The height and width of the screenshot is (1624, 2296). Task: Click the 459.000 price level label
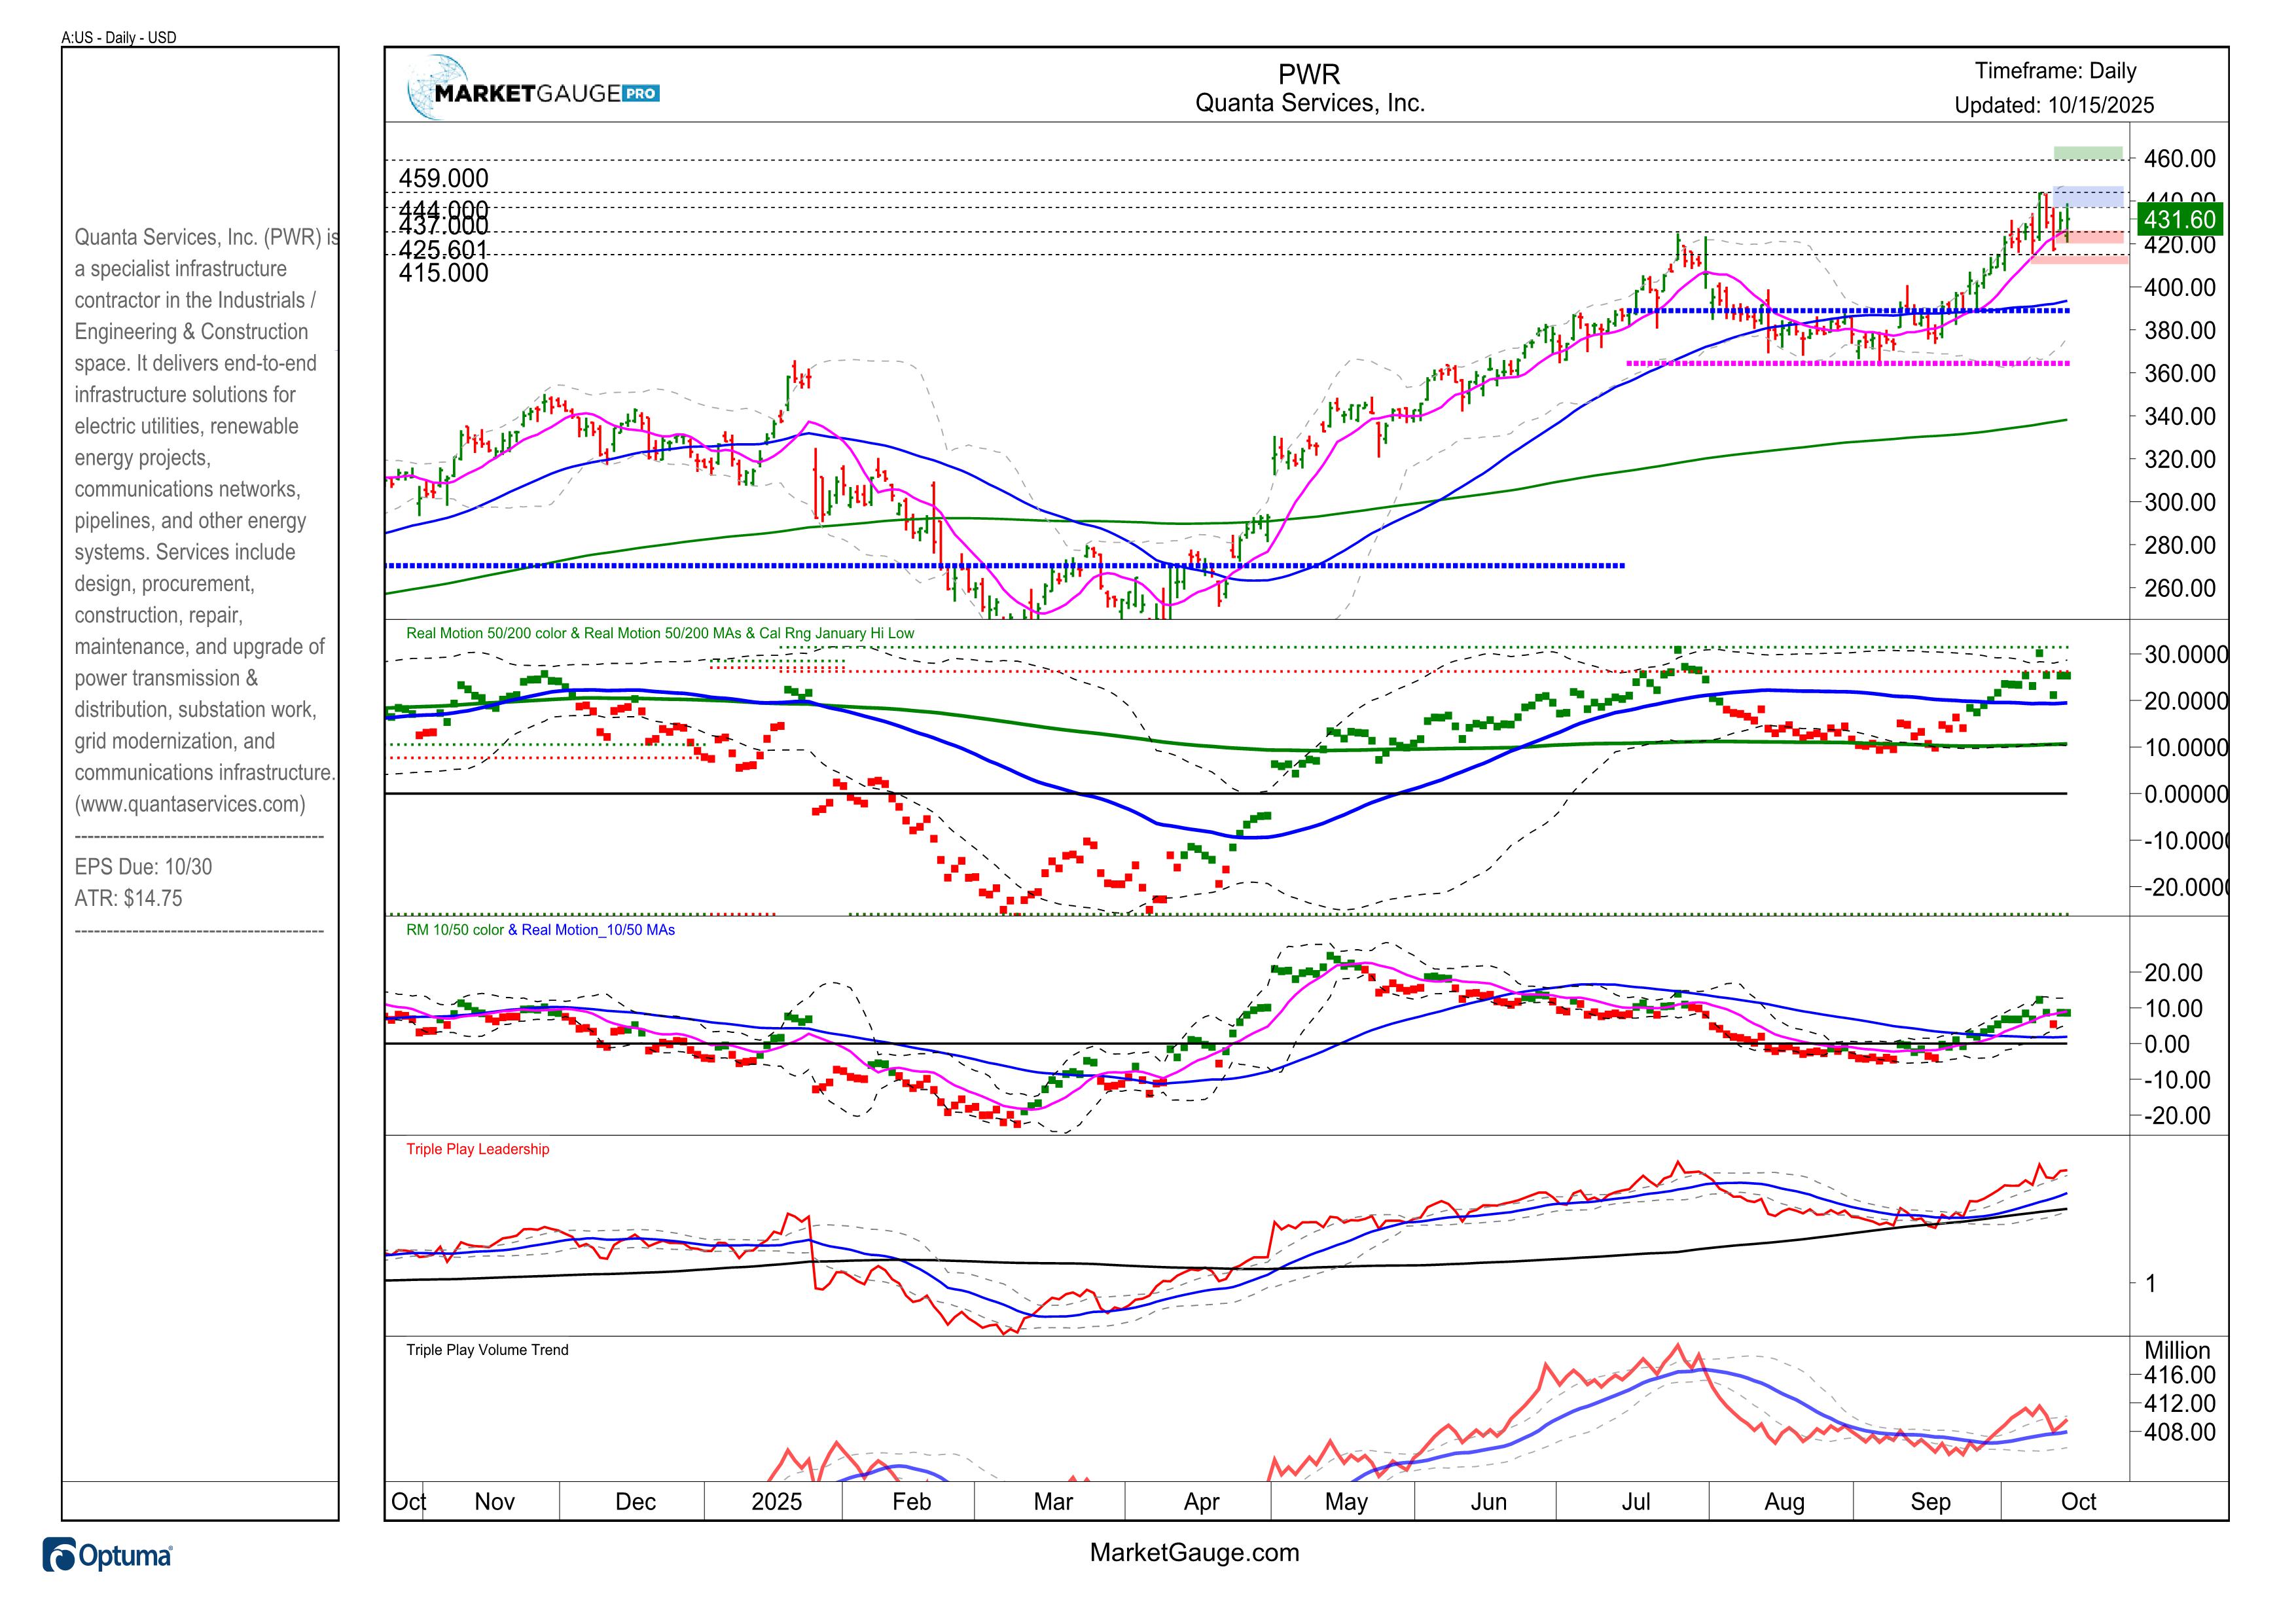[x=443, y=178]
